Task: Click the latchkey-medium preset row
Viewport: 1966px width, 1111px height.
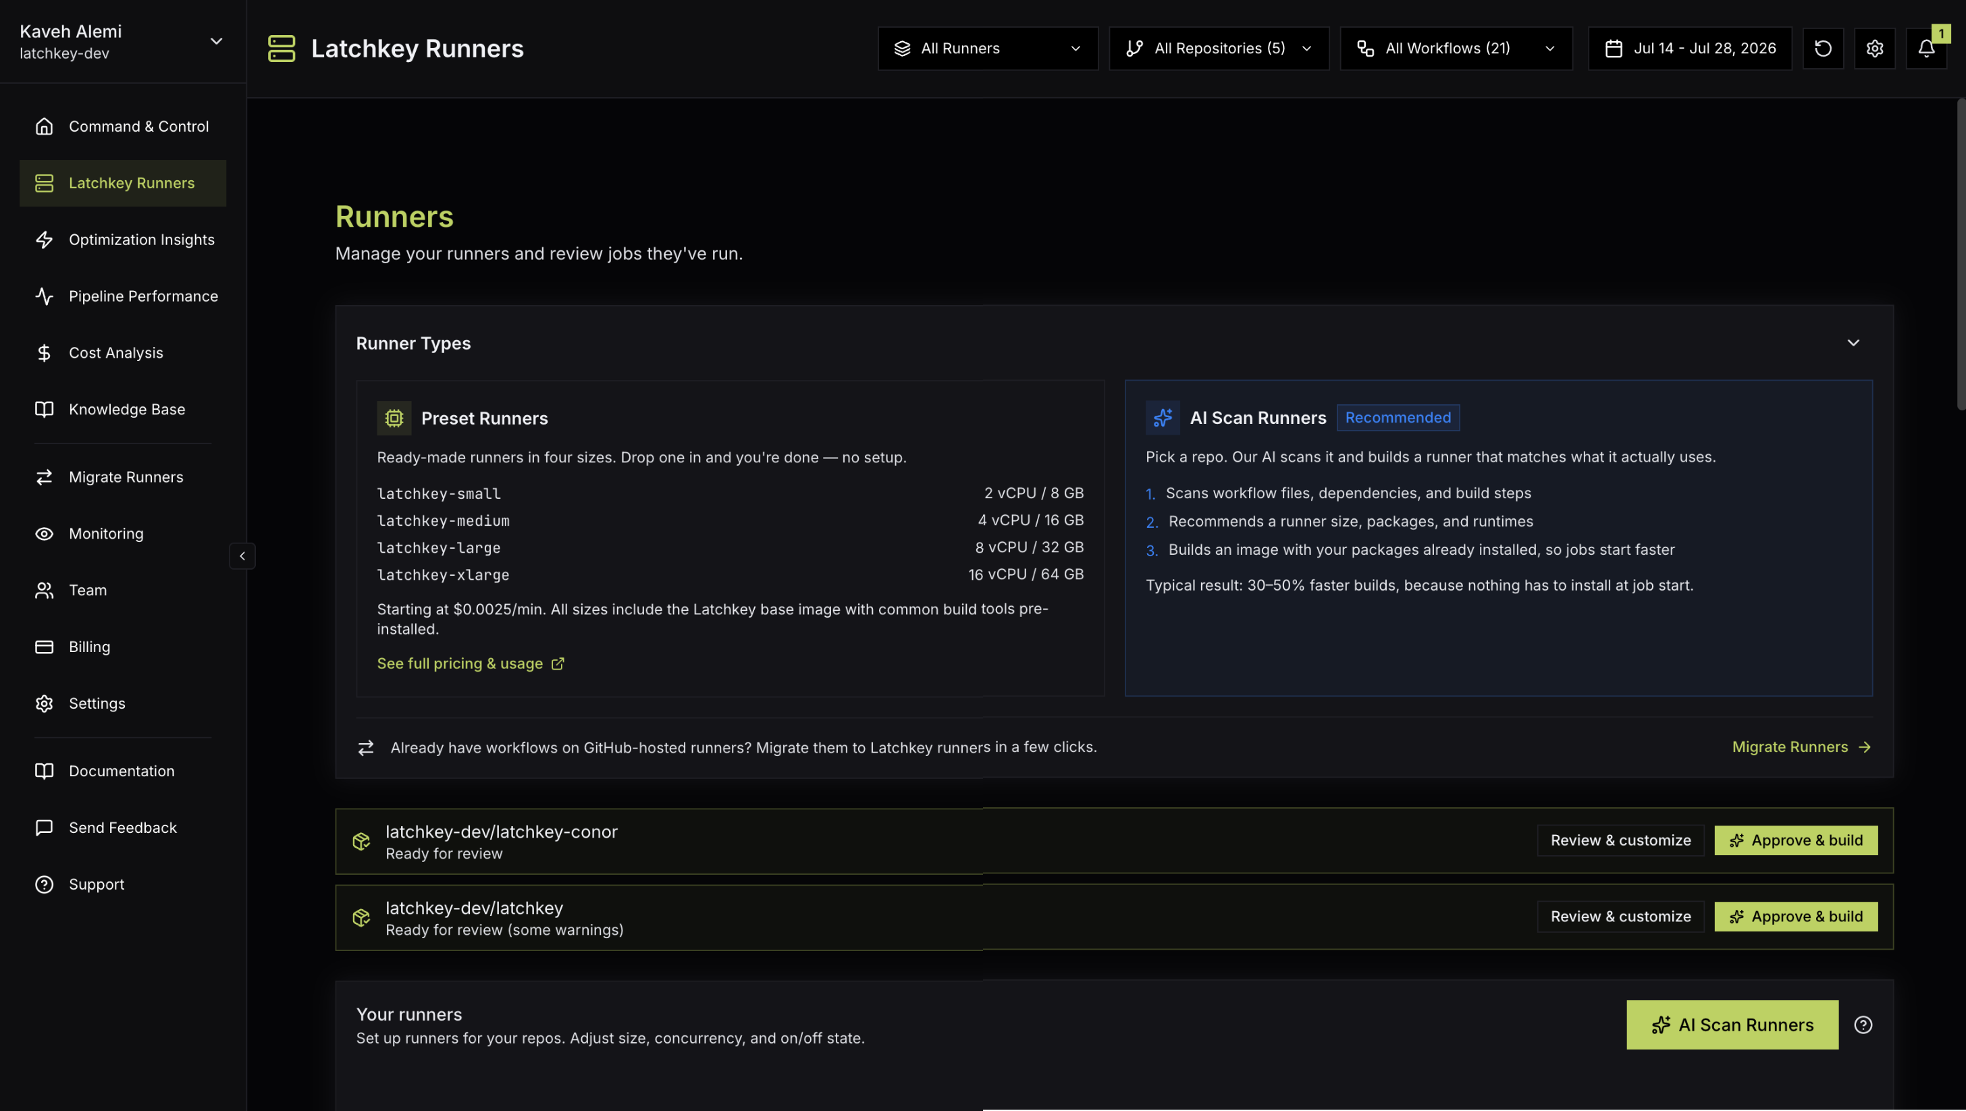Action: click(730, 520)
